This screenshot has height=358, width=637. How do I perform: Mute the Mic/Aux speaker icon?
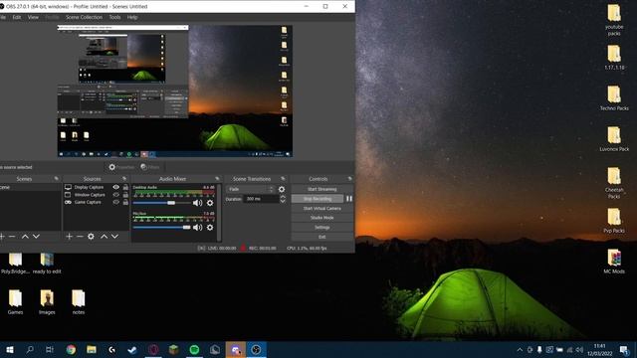tap(197, 228)
